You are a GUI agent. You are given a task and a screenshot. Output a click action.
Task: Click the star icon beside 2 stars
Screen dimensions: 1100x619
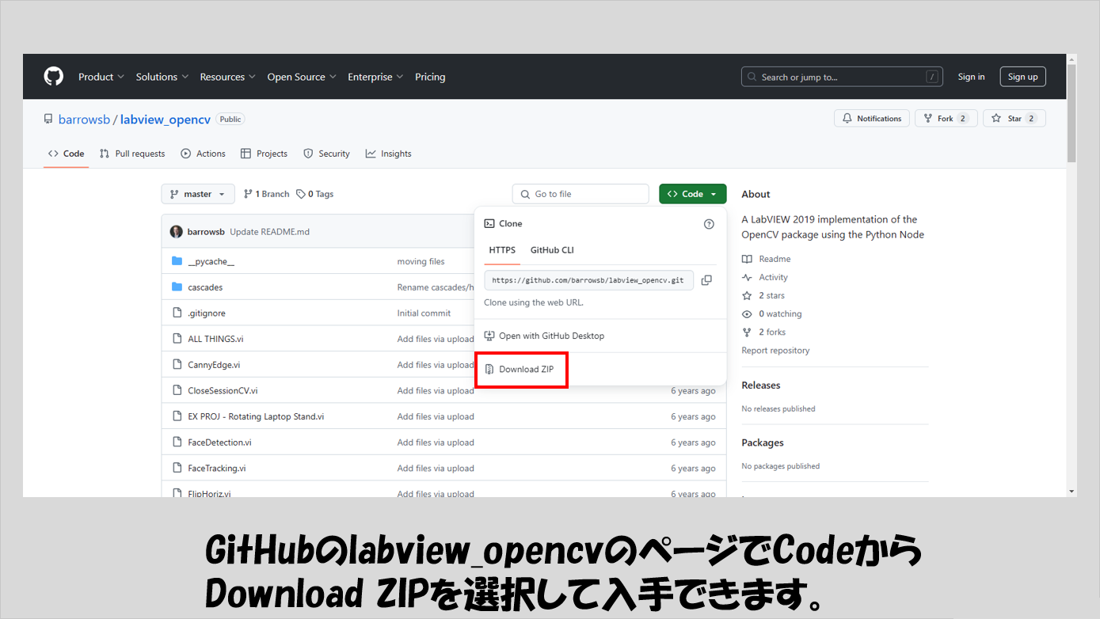point(747,295)
